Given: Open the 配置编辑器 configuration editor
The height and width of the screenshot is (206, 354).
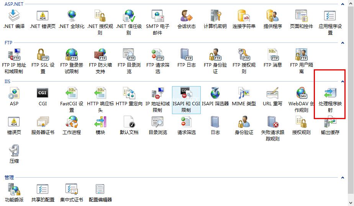Looking at the screenshot, I should pyautogui.click(x=100, y=190).
